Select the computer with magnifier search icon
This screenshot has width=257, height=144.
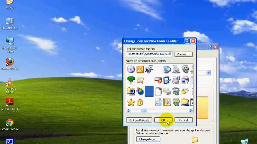167,69
